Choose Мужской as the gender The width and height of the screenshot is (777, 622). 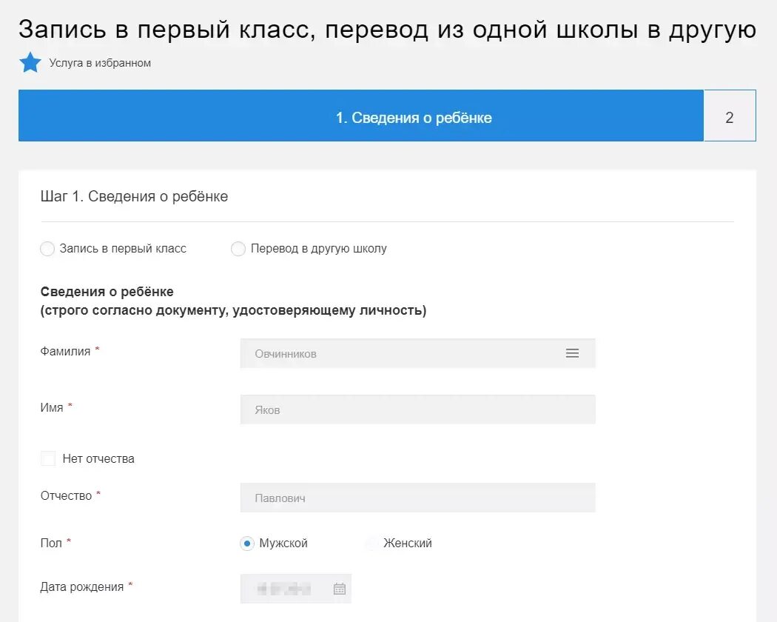pyautogui.click(x=247, y=544)
